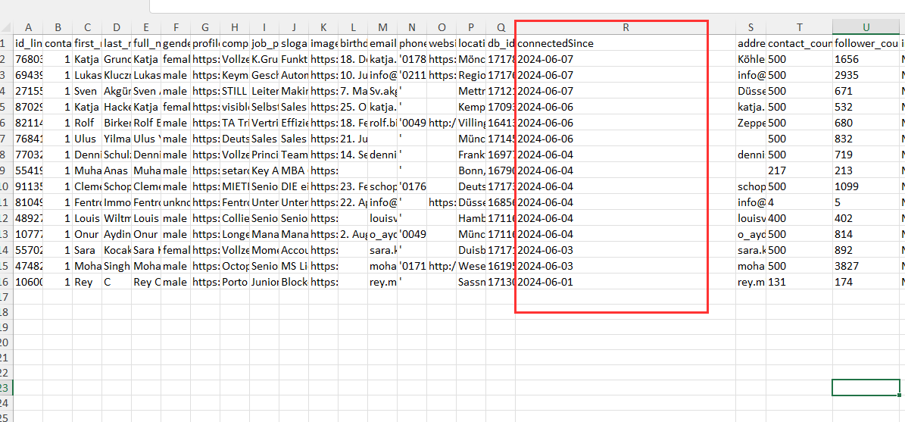This screenshot has width=905, height=422.
Task: Select column A header
Action: (x=29, y=27)
